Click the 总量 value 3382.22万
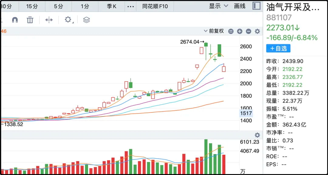The width and height of the screenshot is (328, 175). (x=296, y=93)
